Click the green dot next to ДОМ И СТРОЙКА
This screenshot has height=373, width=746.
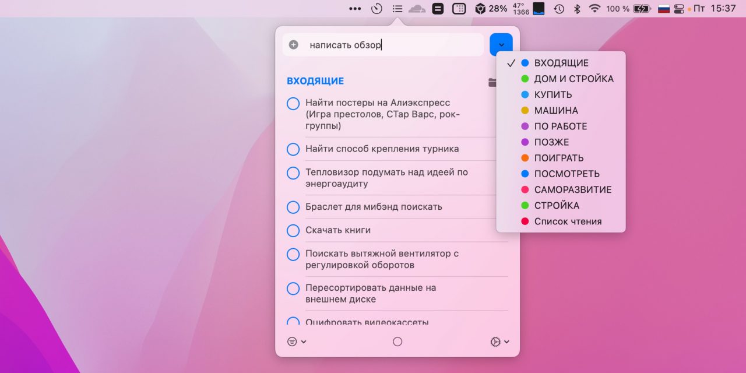pyautogui.click(x=526, y=78)
